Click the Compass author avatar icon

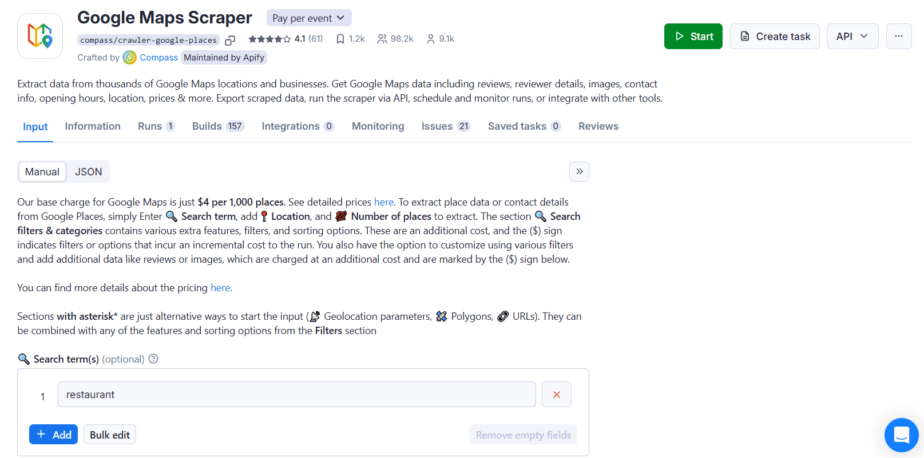pos(130,58)
